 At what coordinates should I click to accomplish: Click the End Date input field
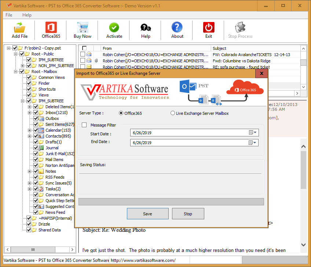[x=194, y=143]
